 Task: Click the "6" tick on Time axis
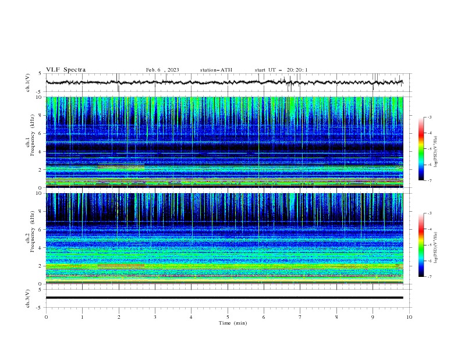[264, 317]
